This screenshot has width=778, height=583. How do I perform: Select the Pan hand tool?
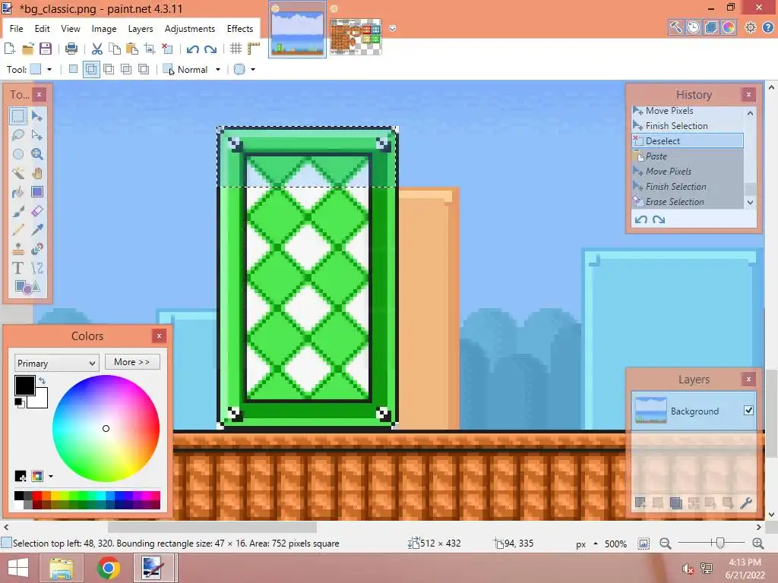[x=37, y=173]
